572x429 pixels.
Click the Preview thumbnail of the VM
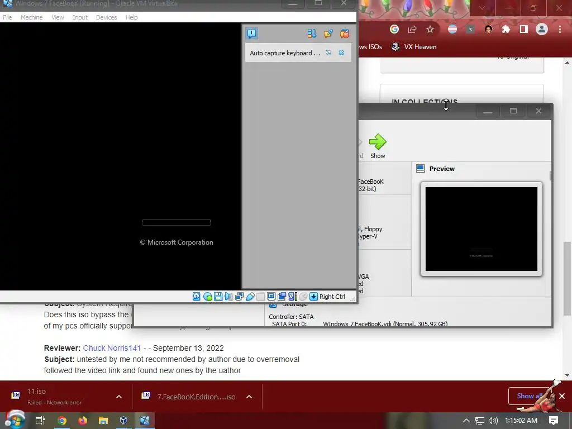[481, 229]
